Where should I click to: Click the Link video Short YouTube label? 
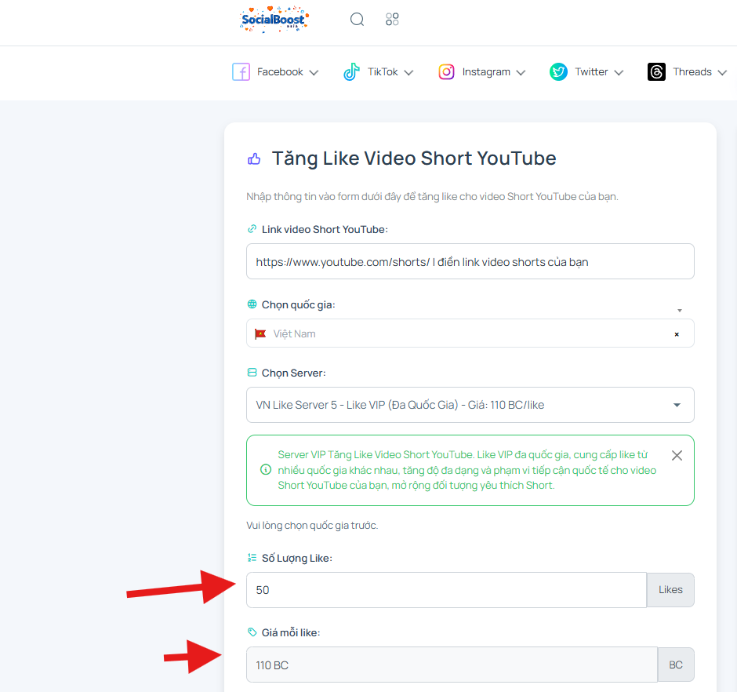pos(325,230)
